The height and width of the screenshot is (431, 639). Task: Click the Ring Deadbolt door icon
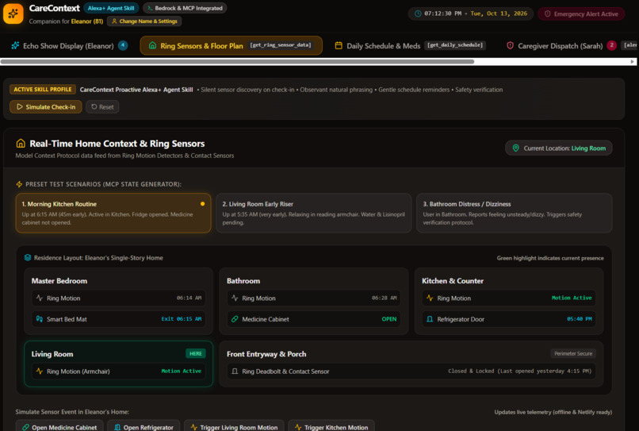tap(235, 371)
